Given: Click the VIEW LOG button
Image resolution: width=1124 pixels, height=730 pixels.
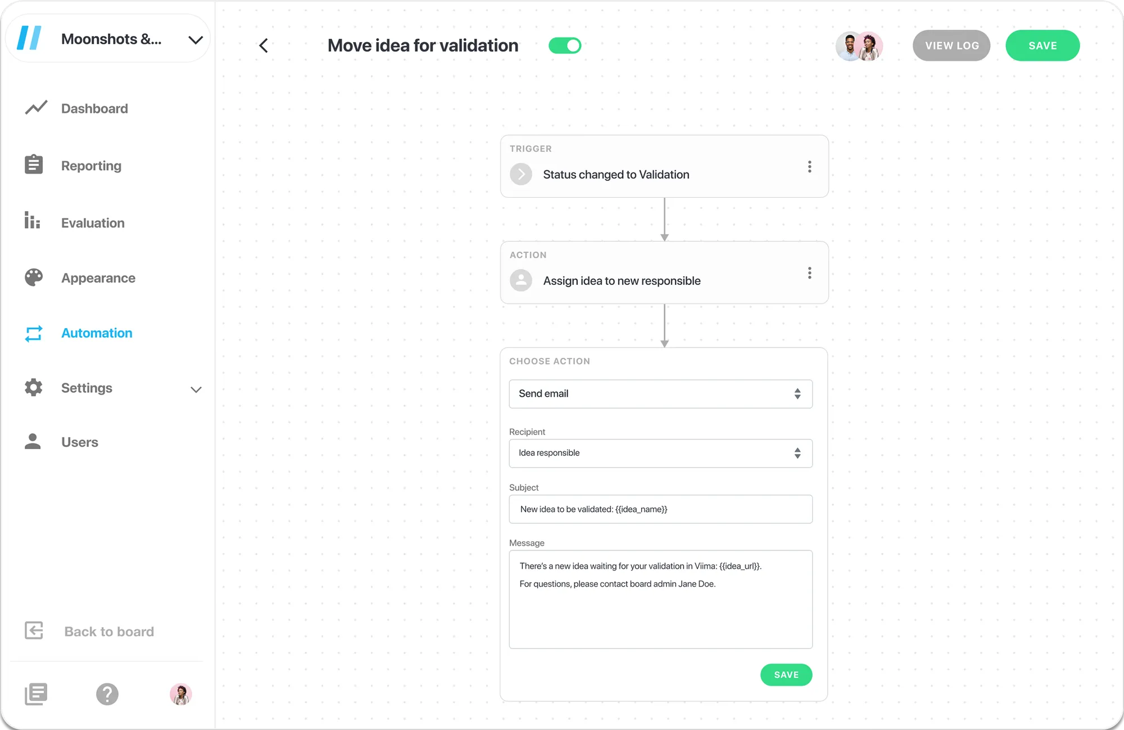Looking at the screenshot, I should coord(952,45).
